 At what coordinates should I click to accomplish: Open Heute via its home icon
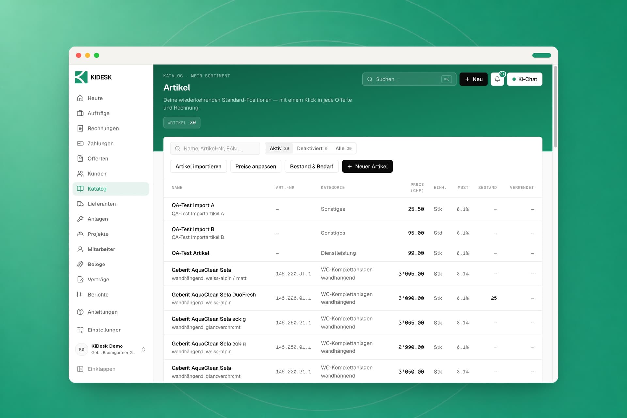pos(80,98)
